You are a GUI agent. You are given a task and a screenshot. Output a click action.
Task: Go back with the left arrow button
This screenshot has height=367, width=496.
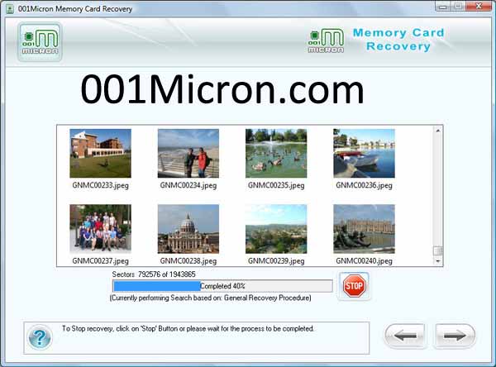coord(405,336)
